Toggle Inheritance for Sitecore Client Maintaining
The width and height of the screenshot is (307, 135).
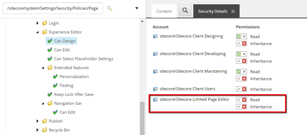point(241,79)
